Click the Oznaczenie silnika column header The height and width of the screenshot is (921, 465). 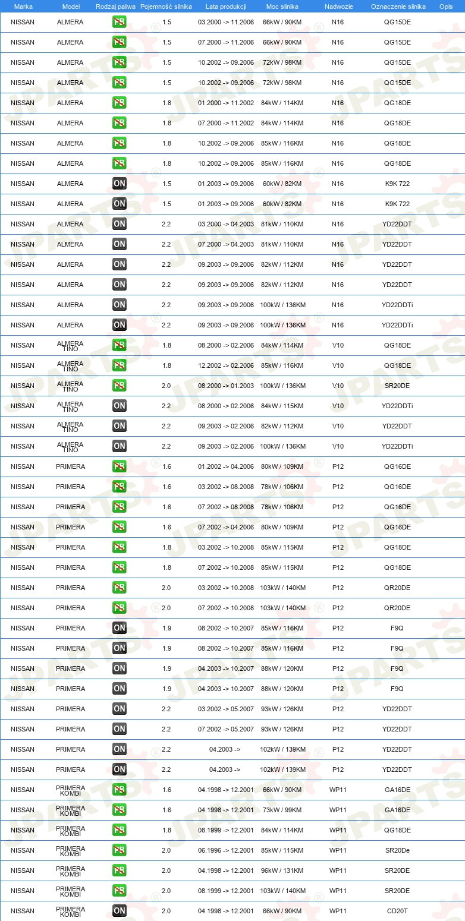398,7
